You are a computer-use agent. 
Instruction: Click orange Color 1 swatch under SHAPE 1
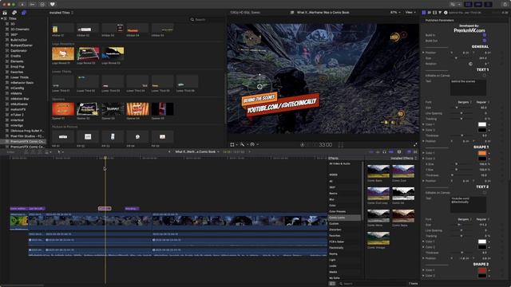point(482,153)
